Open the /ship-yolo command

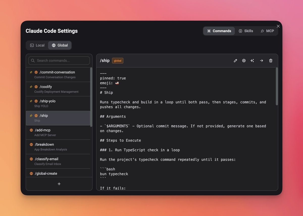tap(58, 103)
